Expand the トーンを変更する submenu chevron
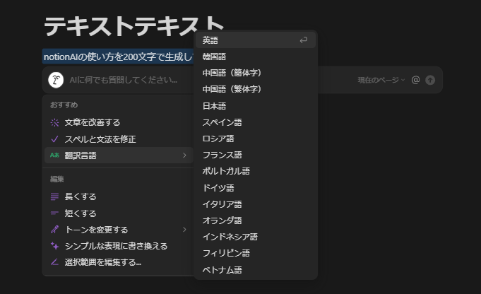Image resolution: width=481 pixels, height=294 pixels. tap(184, 230)
